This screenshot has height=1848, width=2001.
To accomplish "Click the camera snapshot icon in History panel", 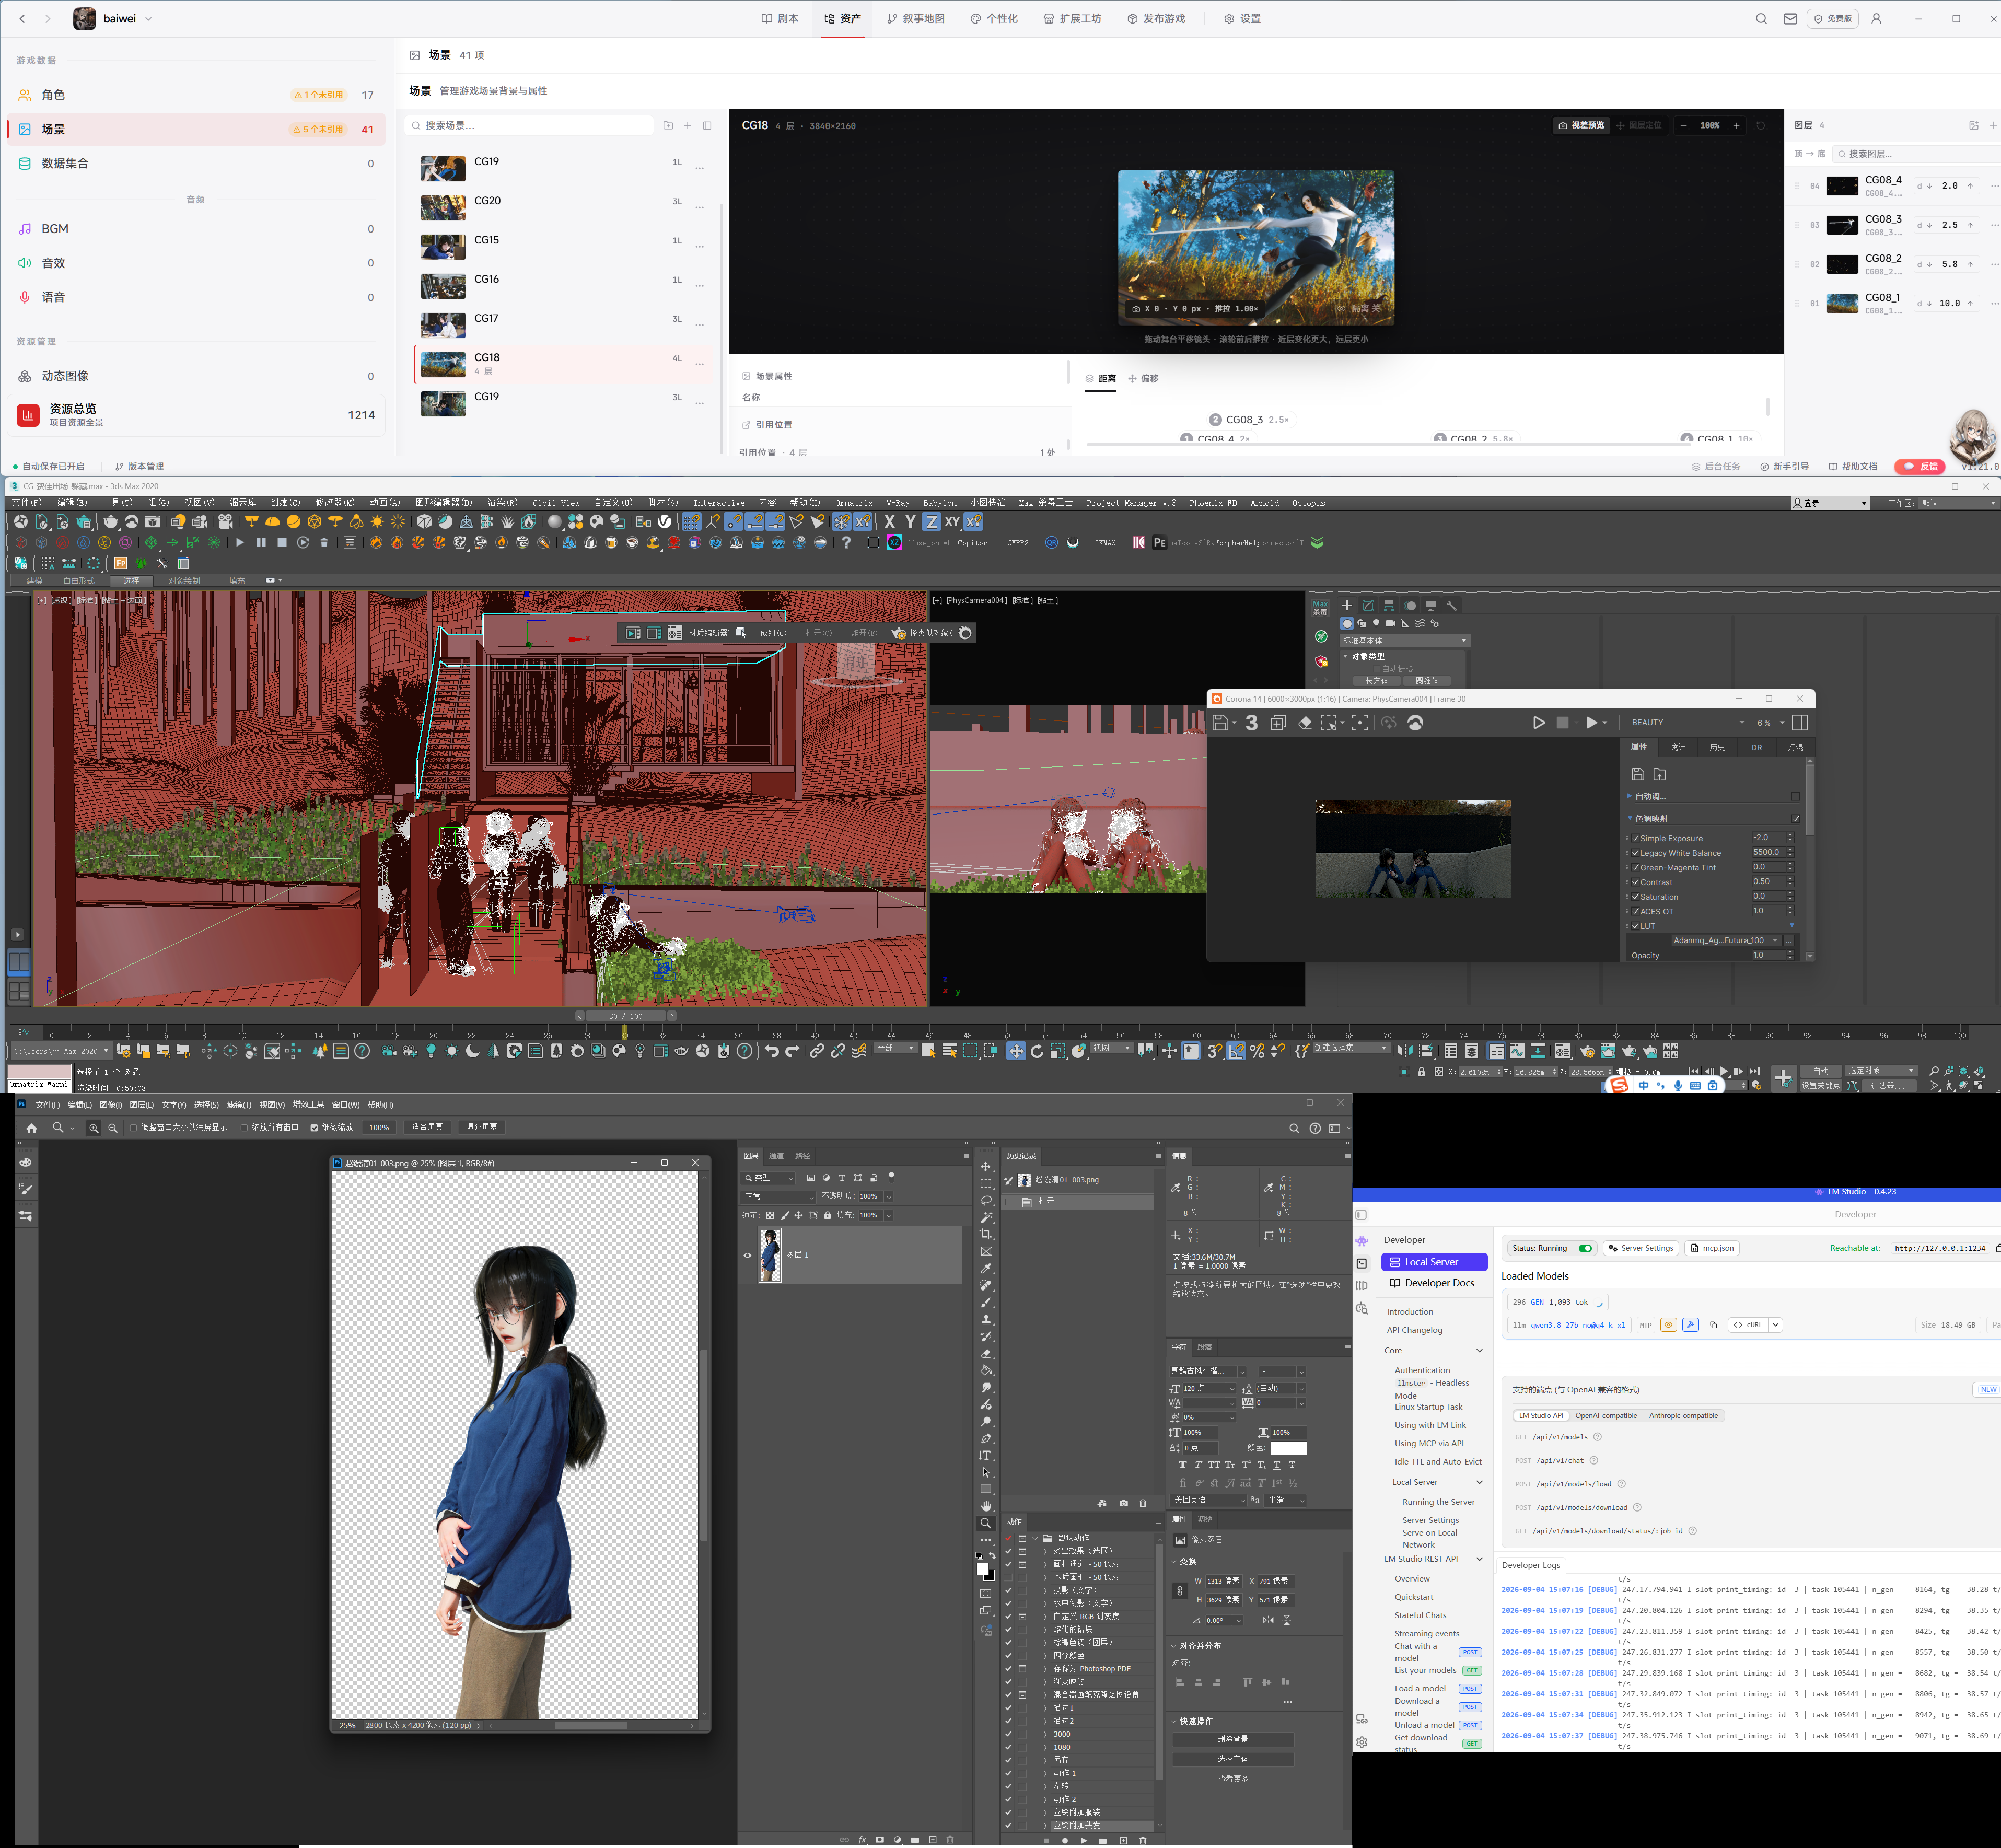I will click(1123, 1503).
